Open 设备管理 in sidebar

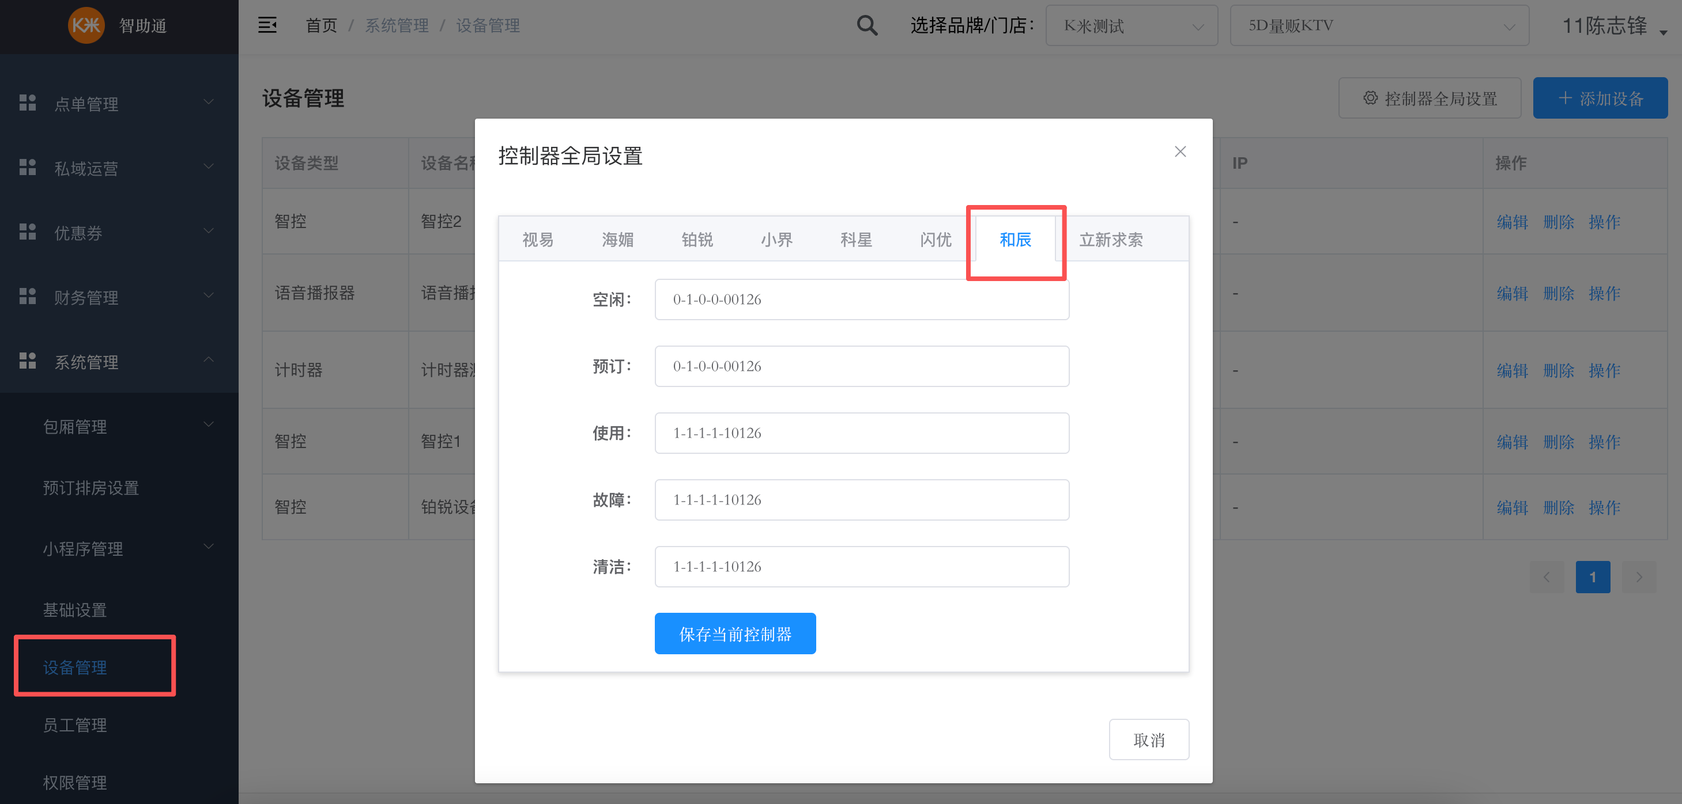tap(74, 667)
